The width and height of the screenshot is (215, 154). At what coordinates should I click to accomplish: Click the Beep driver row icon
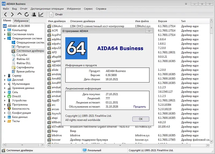(49, 131)
